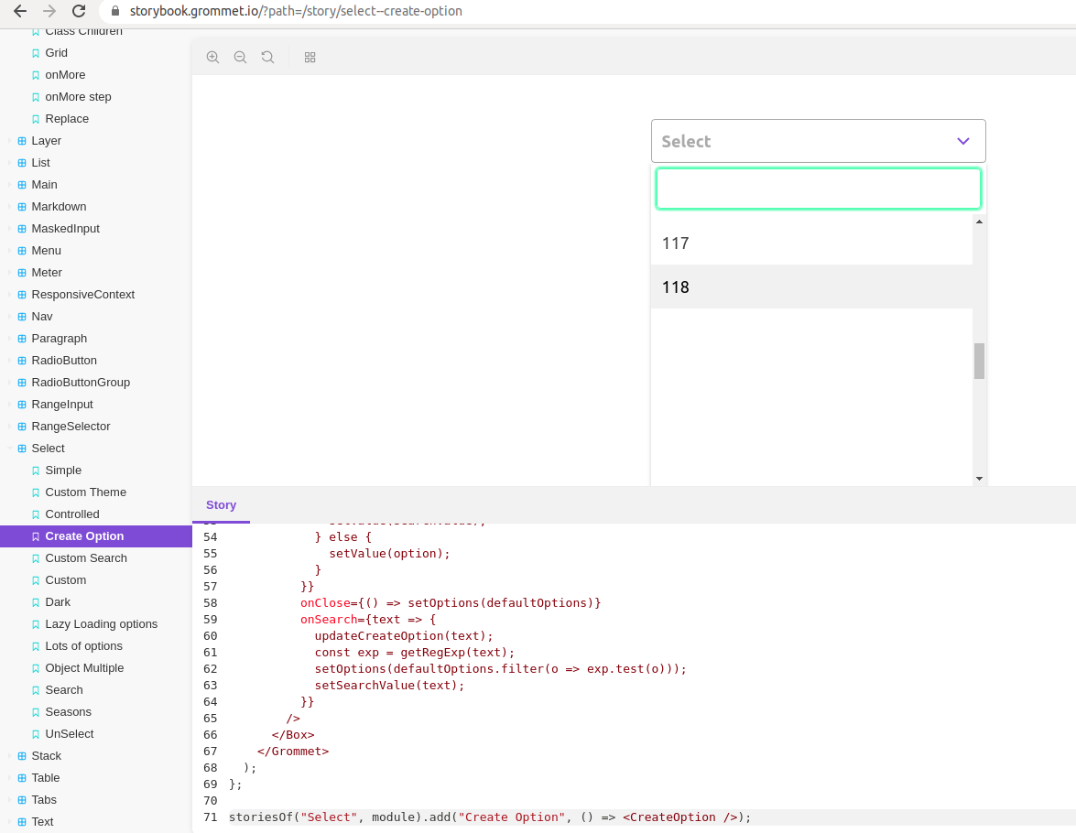
Task: Click code line 71 storiesOf statement
Action: pyautogui.click(x=490, y=817)
